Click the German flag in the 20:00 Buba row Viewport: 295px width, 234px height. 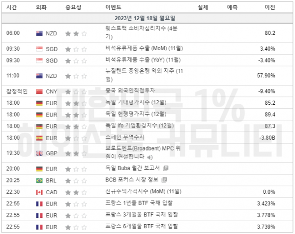pos(39,169)
